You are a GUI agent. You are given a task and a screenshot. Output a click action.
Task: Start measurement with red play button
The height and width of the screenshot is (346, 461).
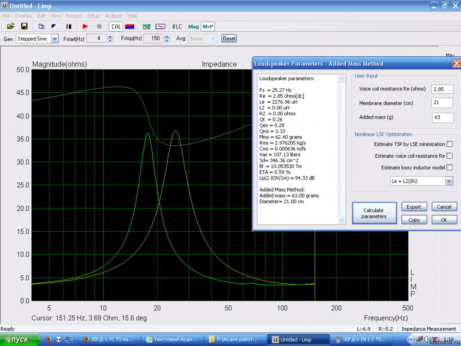coord(85,26)
